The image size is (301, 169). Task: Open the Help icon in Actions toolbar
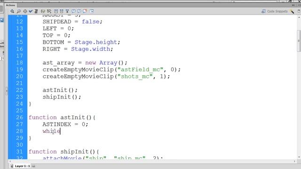(x=299, y=11)
